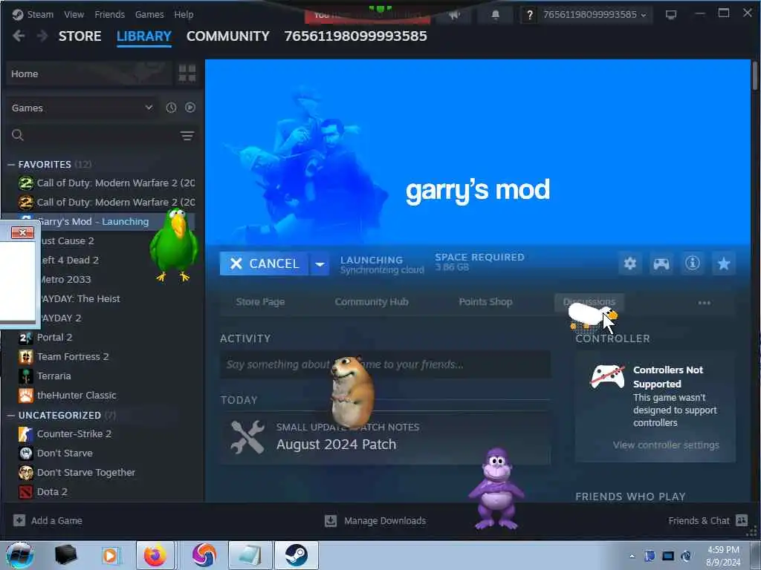Click the Counter-Strike 2 icon
Screen dimensions: 761x570
point(26,433)
